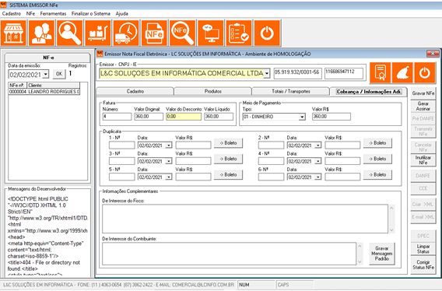This screenshot has width=442, height=291.
Task: Open the Ferramentas menu
Action: tap(53, 13)
